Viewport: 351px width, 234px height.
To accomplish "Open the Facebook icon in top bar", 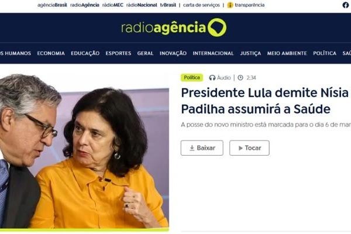I will coord(346,5).
